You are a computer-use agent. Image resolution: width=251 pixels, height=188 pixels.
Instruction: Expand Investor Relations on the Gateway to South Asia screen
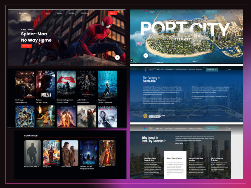170,70
